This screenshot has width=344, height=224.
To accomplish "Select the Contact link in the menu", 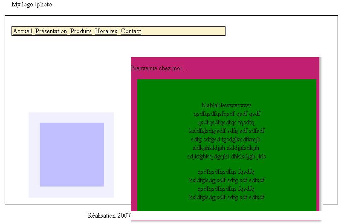I will point(131,31).
